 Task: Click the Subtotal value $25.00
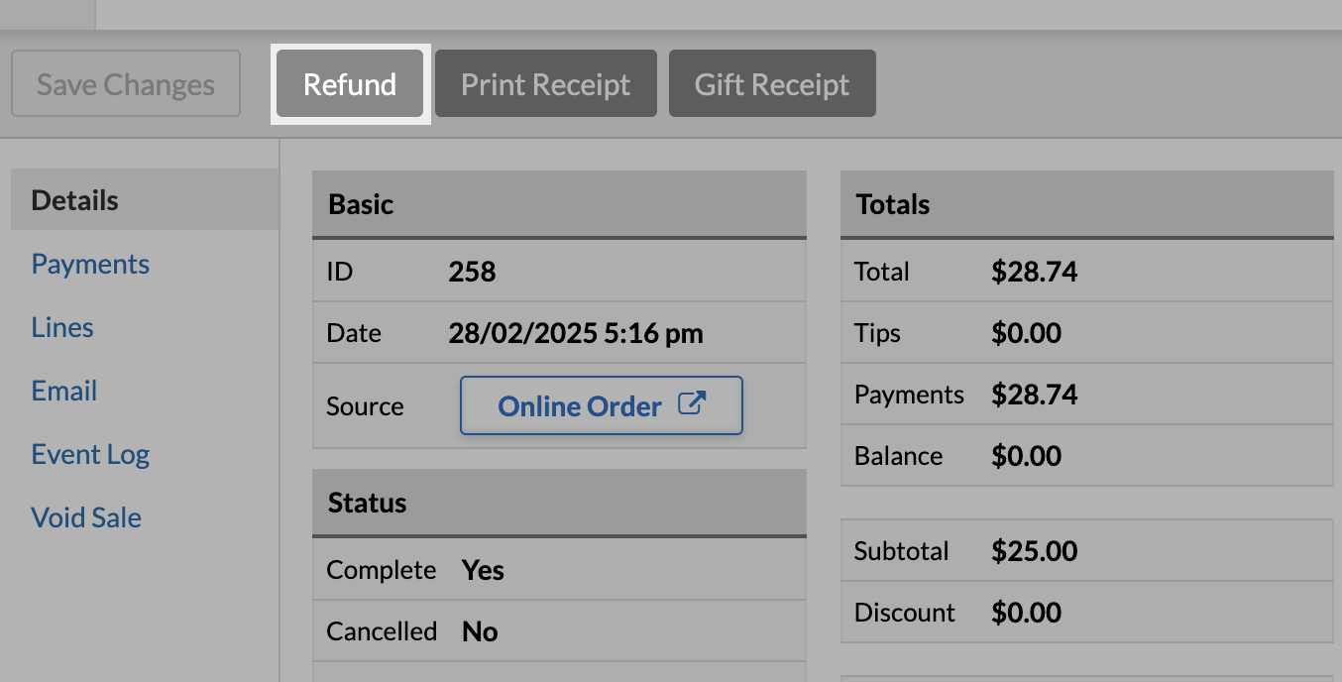tap(1034, 551)
